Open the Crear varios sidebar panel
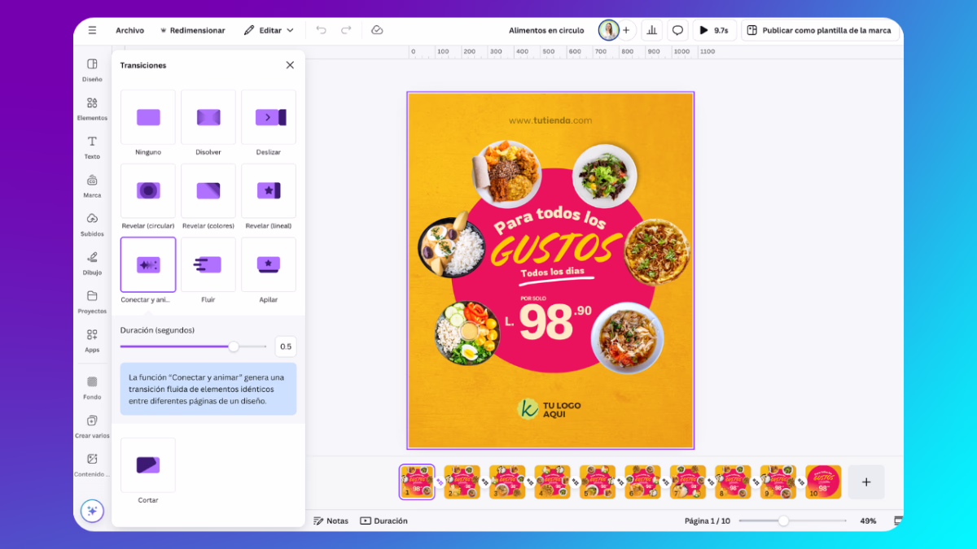This screenshot has height=549, width=977. tap(92, 426)
